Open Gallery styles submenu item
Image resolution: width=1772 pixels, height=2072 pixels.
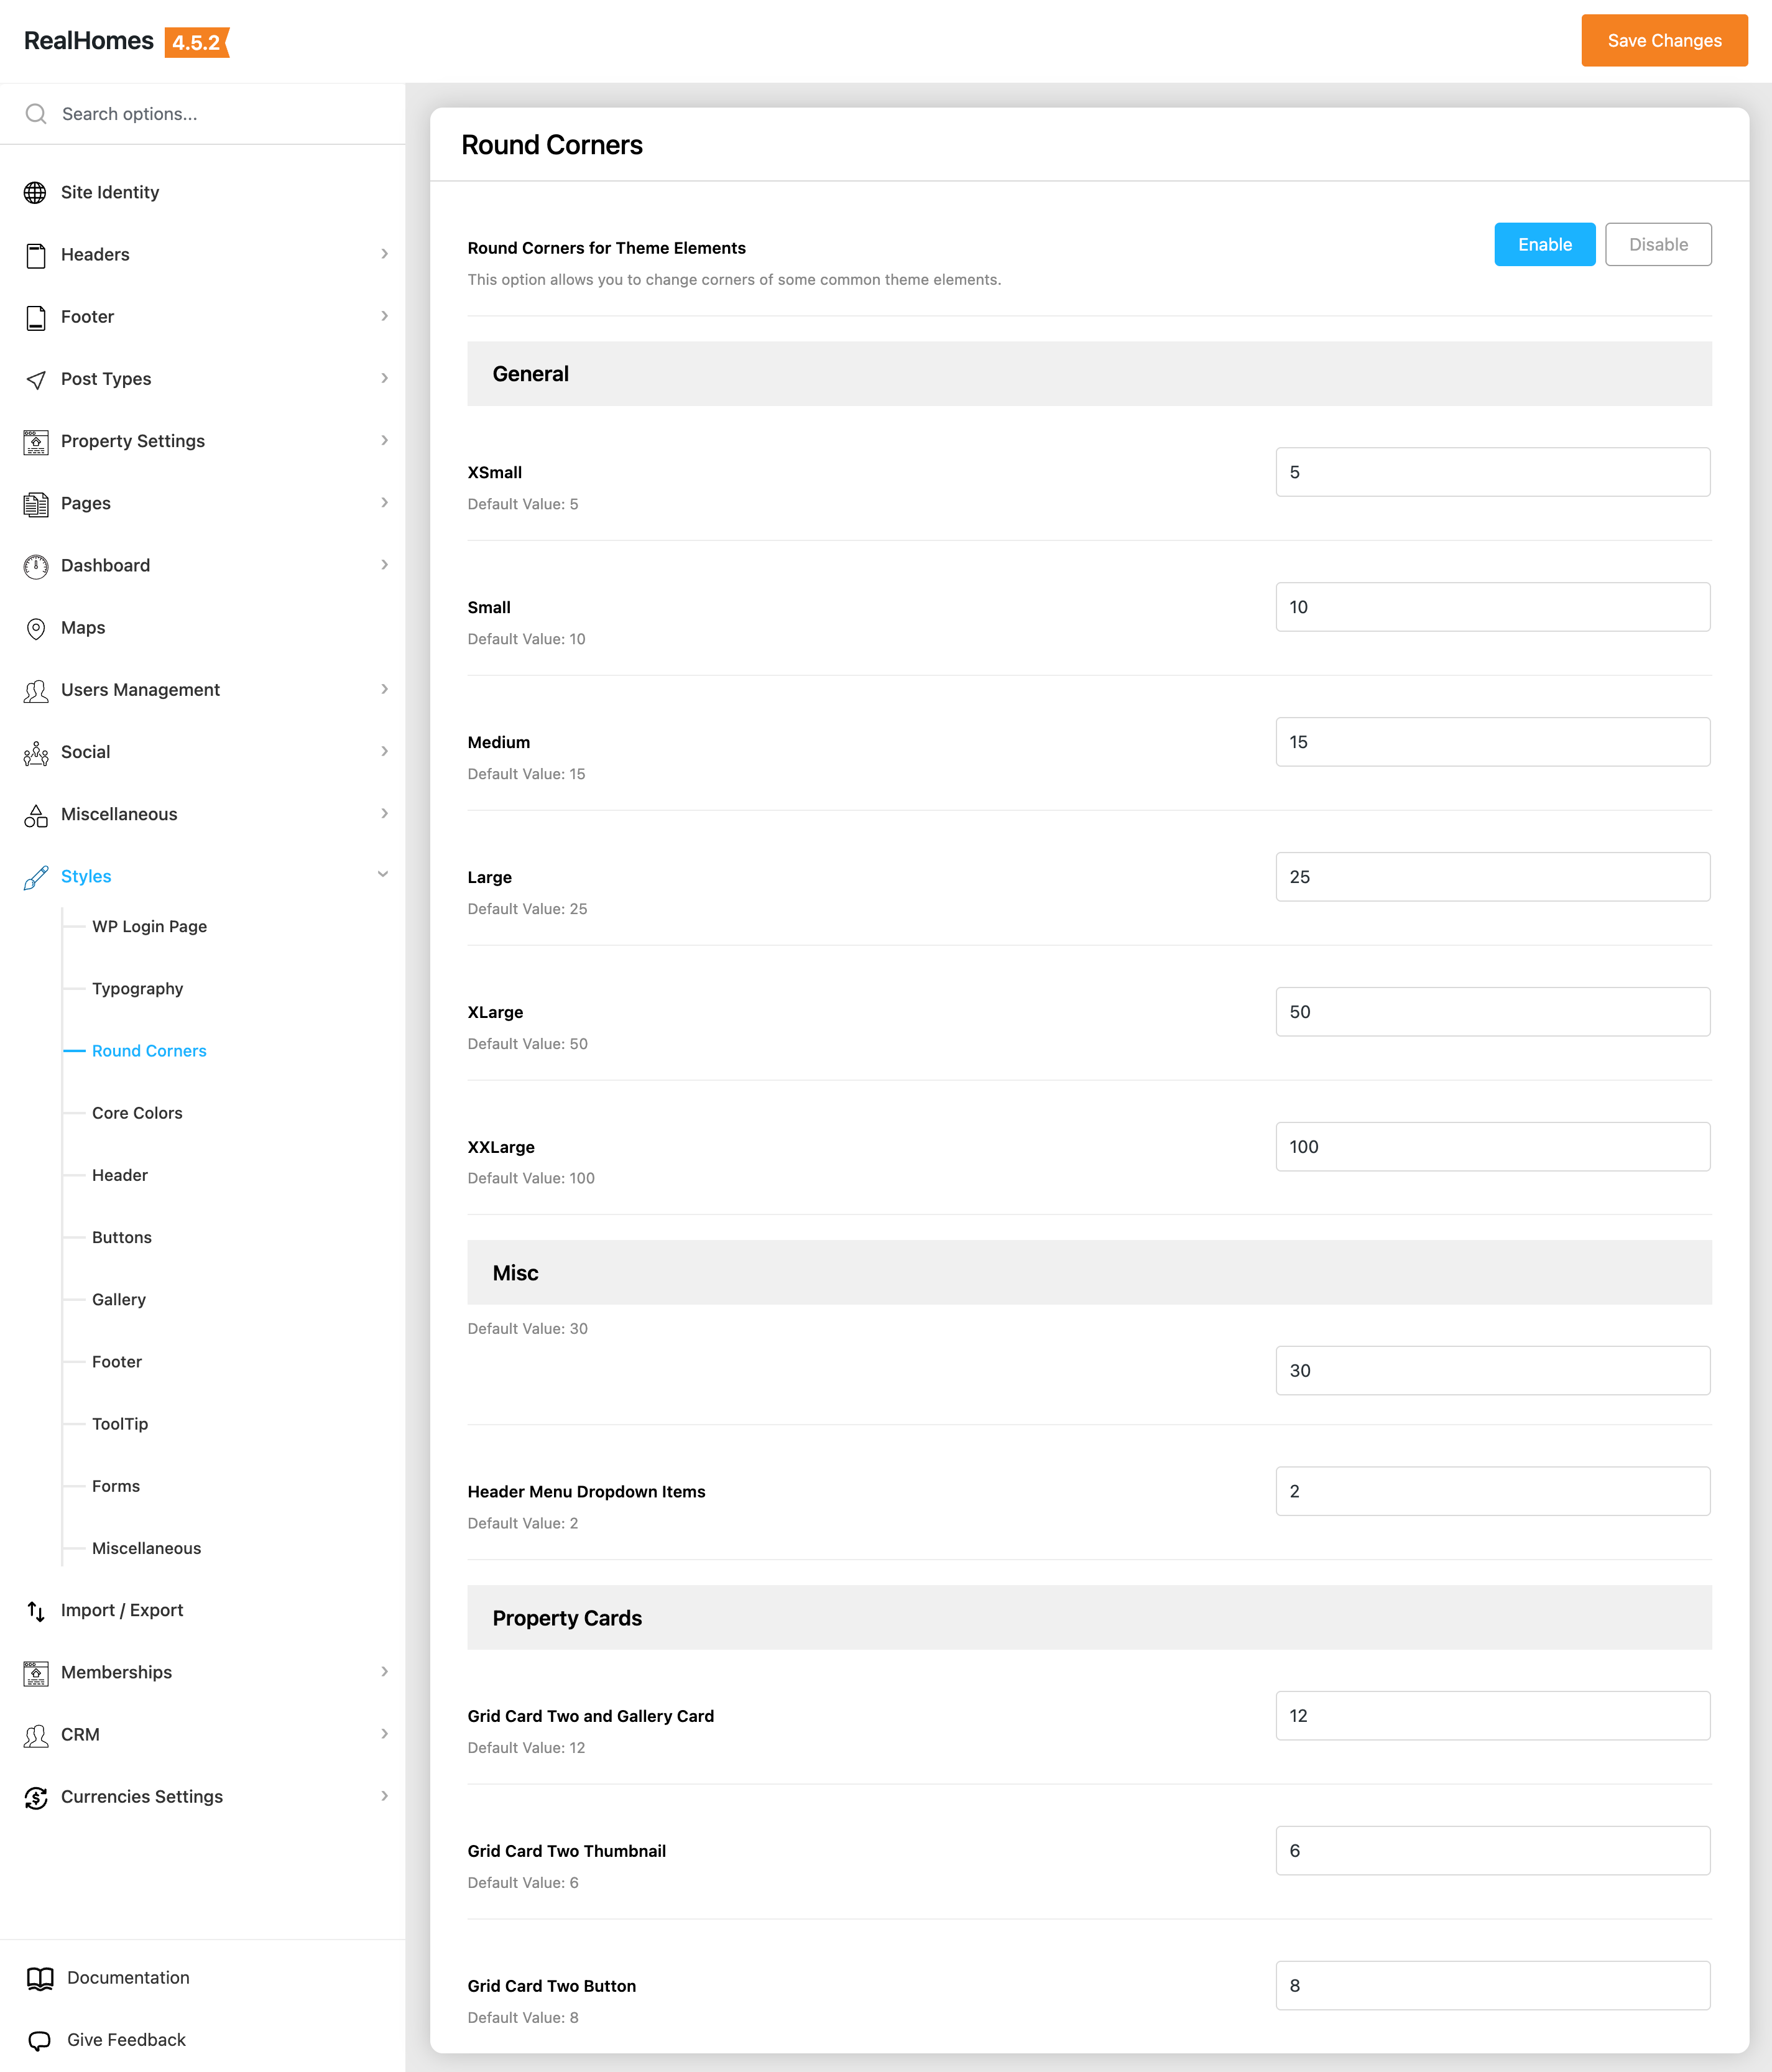click(x=119, y=1299)
